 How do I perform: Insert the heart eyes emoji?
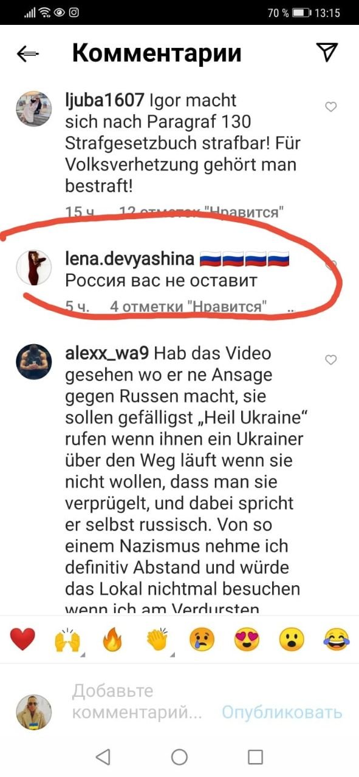click(247, 640)
